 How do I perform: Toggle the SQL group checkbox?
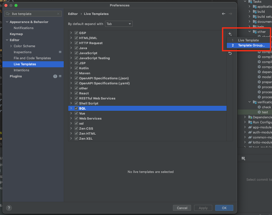76,108
